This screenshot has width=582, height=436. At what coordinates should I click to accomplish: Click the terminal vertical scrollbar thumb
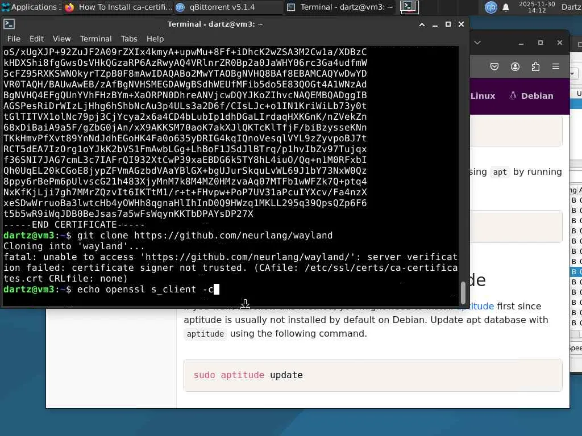[x=463, y=292]
